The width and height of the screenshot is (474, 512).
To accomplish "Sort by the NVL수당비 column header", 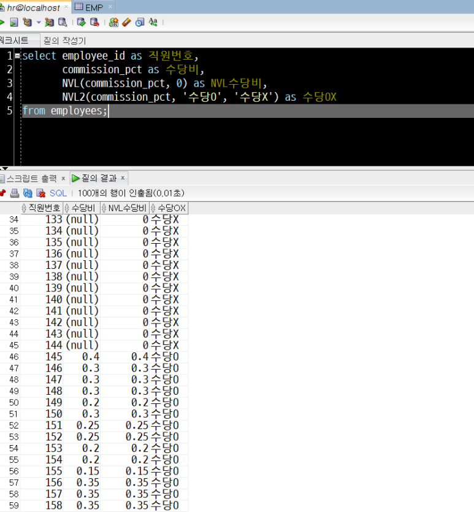I will click(x=125, y=208).
